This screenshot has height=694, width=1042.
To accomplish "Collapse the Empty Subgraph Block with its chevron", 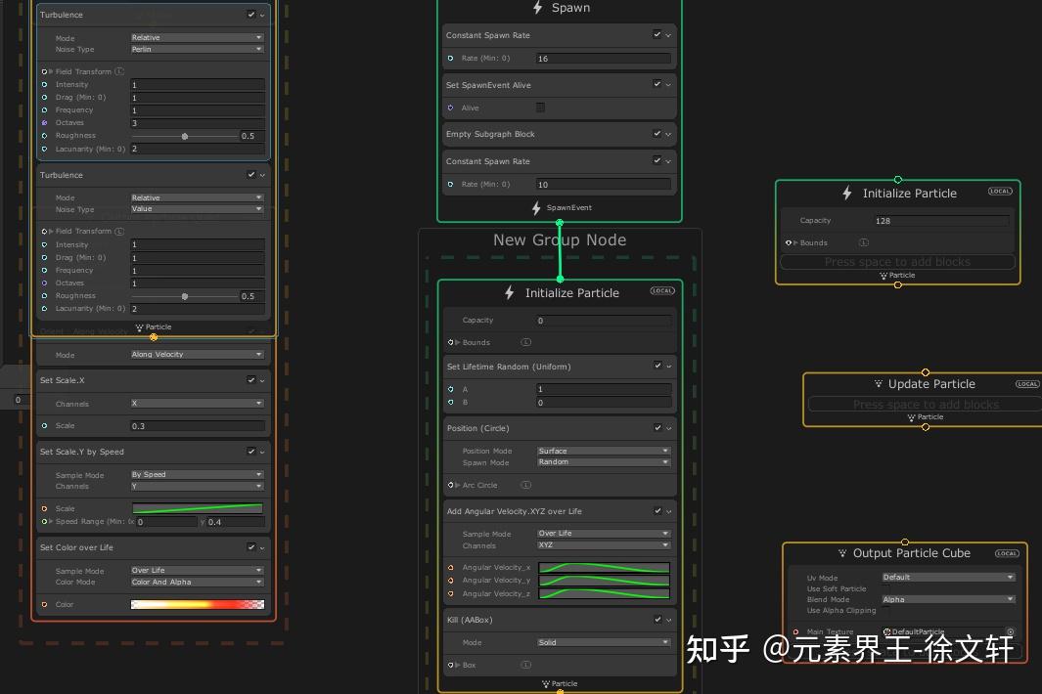I will [667, 134].
